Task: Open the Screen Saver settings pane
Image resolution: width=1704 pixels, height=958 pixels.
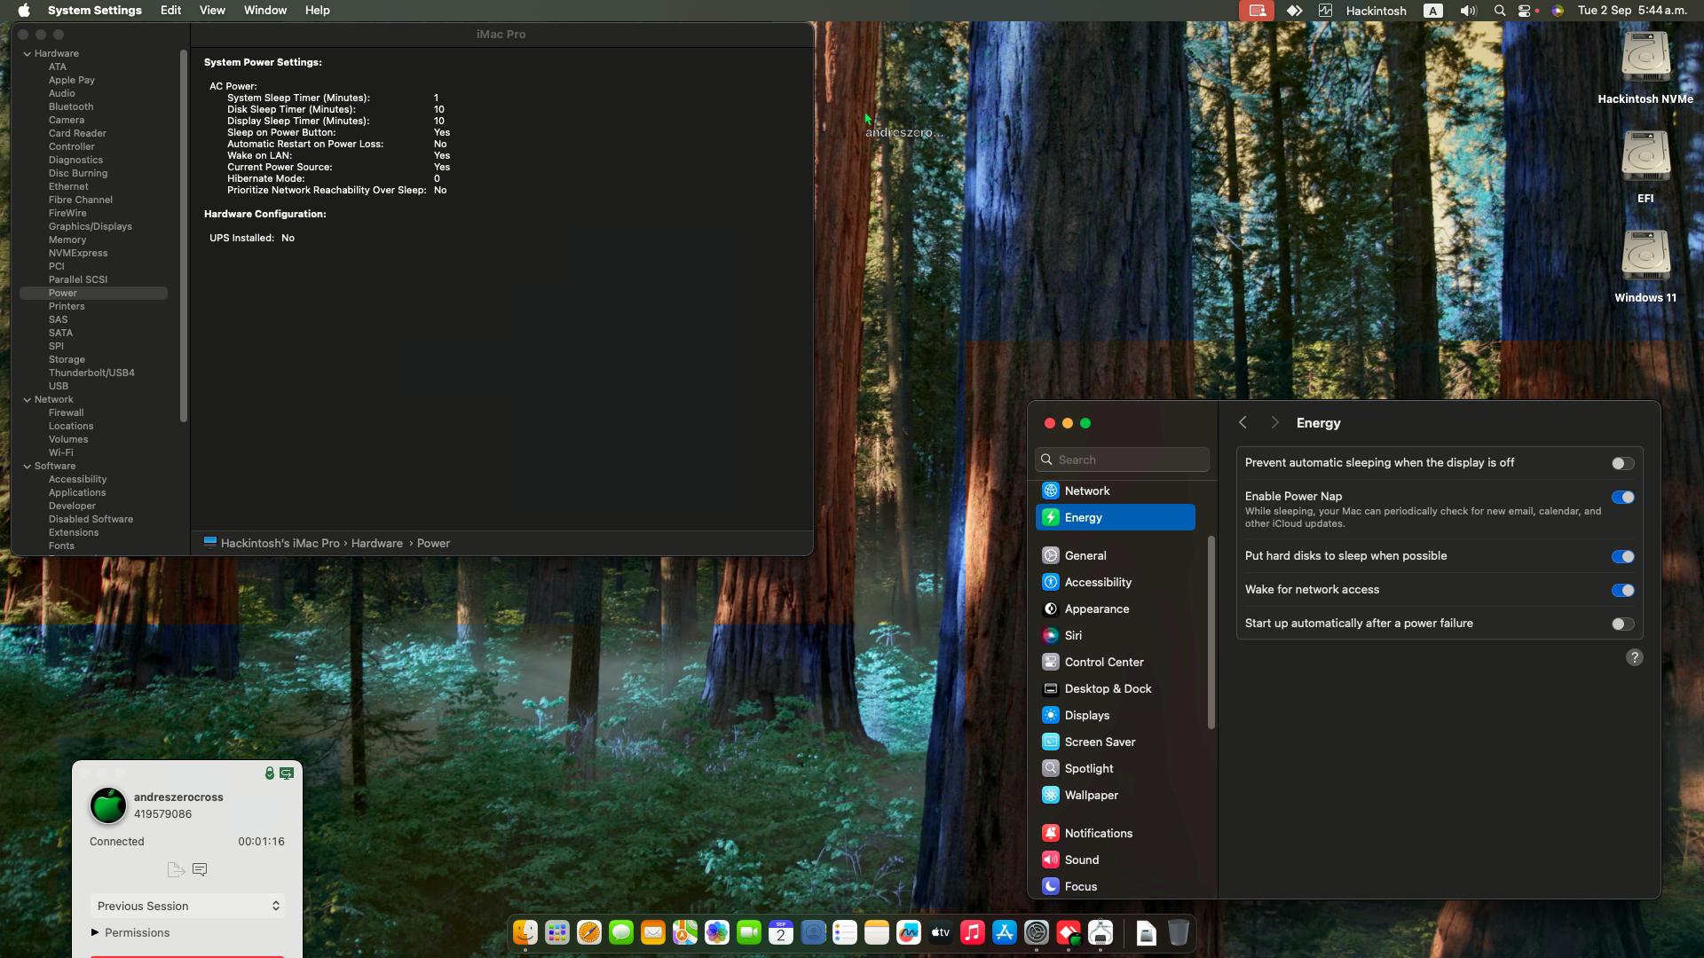Action: 1100,742
